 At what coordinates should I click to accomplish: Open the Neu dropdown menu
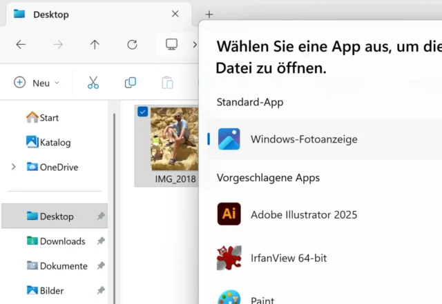(37, 83)
